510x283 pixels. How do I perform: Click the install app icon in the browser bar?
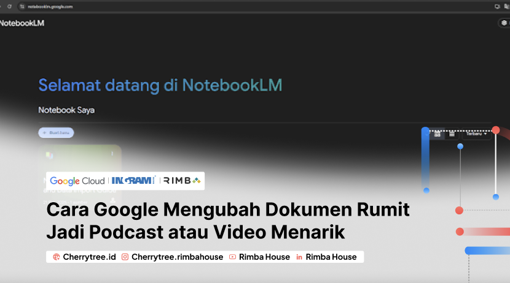click(497, 7)
